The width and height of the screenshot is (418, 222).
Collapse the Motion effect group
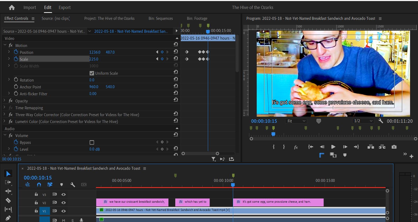point(5,45)
